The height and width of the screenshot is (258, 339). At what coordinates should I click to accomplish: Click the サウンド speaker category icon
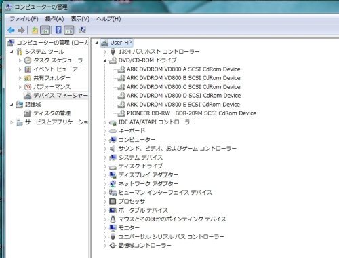[113, 149]
